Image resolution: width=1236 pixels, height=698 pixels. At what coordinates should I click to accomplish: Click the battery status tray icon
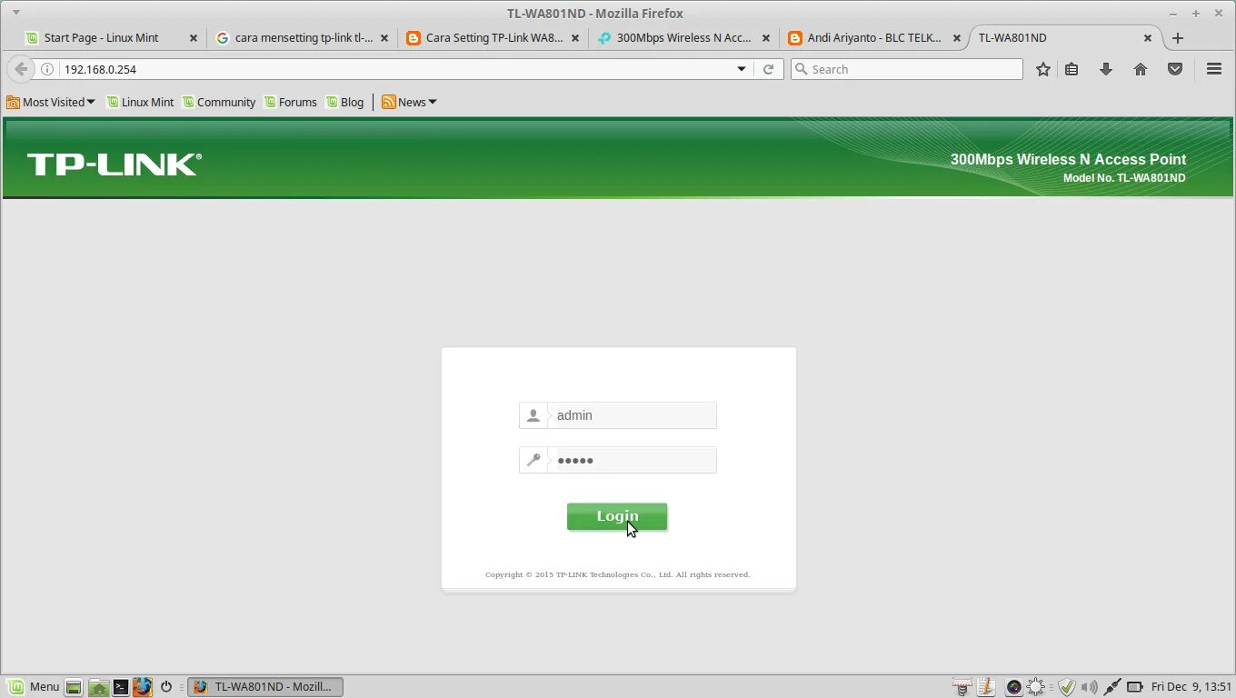(1135, 687)
